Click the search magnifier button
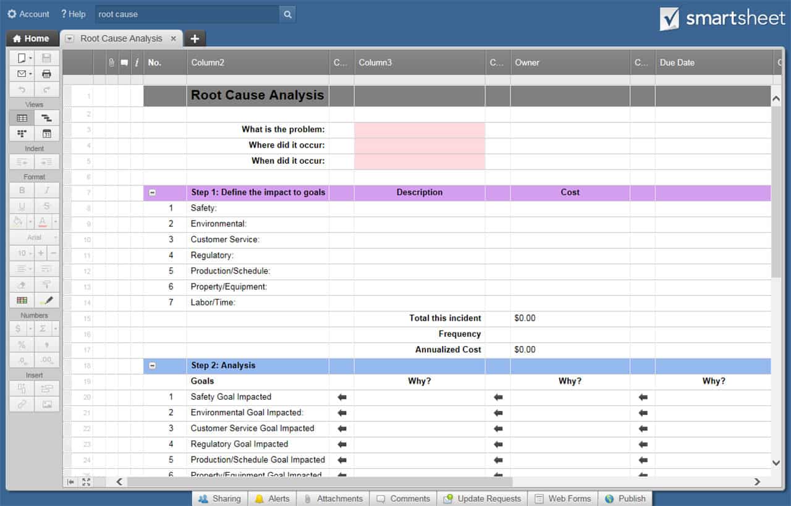Image resolution: width=791 pixels, height=506 pixels. click(x=287, y=14)
